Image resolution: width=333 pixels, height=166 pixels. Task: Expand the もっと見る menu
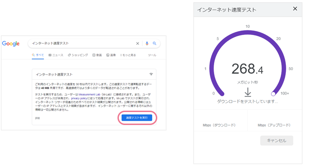128,55
